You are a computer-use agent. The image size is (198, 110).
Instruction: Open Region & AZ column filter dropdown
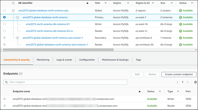tap(153, 3)
